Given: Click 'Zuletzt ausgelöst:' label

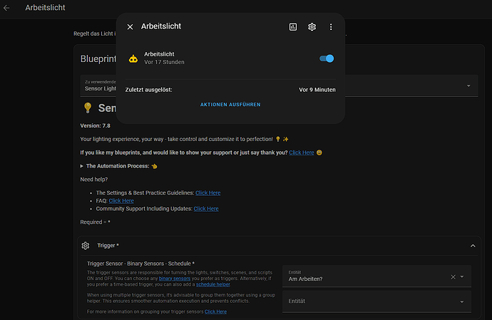Looking at the screenshot, I should (x=149, y=90).
